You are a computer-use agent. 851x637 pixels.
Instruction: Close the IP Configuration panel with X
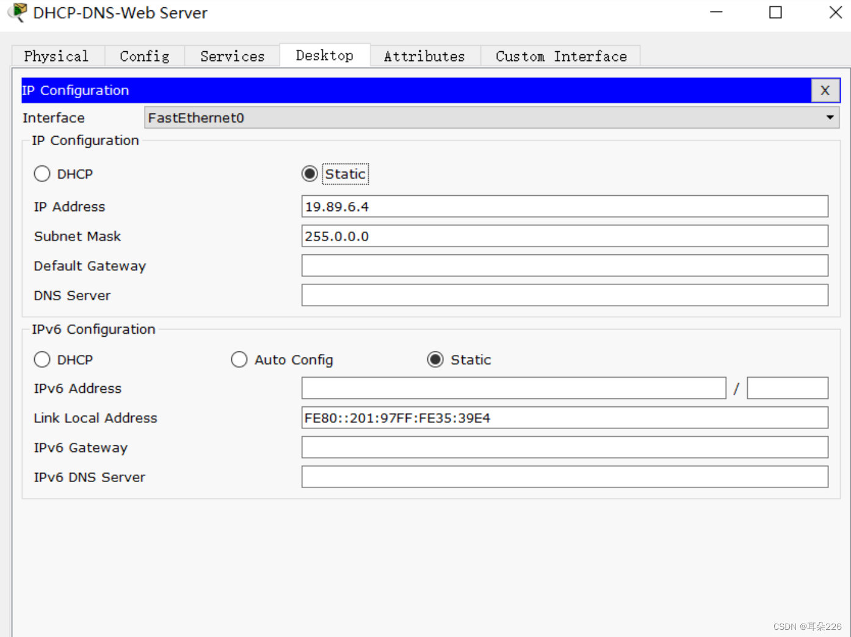click(825, 90)
